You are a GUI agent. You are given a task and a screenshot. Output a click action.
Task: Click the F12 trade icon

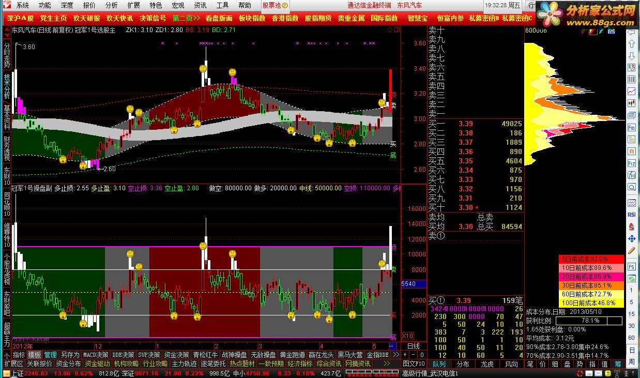pos(631,163)
